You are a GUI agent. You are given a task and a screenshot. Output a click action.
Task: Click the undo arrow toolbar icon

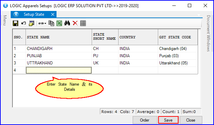23,23
